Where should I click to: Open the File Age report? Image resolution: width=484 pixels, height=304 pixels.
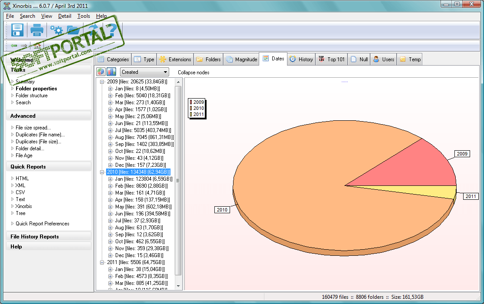24,155
